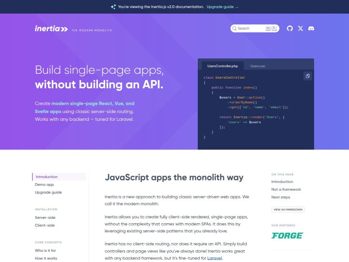Copy code with the clipboard icon

pos(308,76)
